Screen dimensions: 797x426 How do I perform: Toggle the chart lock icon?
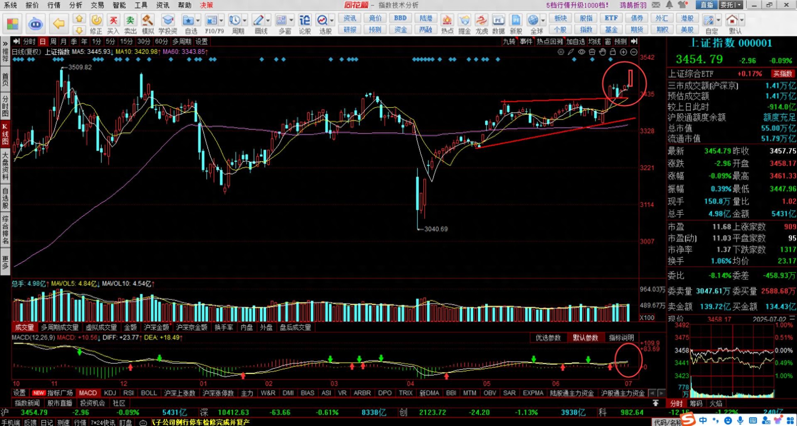pyautogui.click(x=613, y=52)
